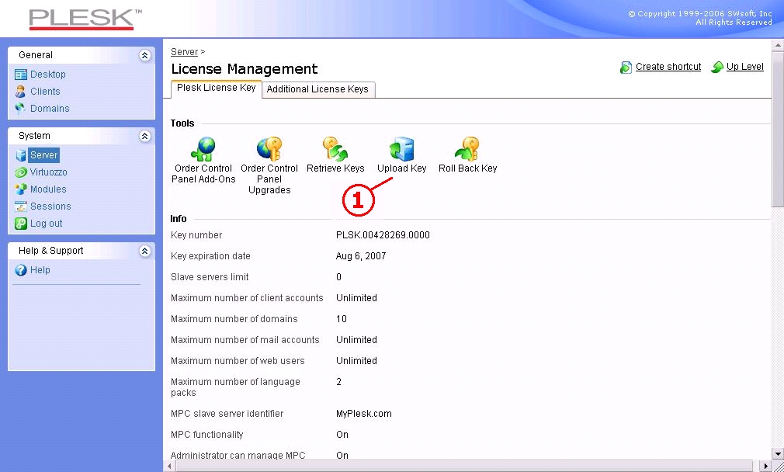Viewport: 784px width, 472px height.
Task: Click the Order Control Panel Add-Ons icon
Action: click(203, 148)
